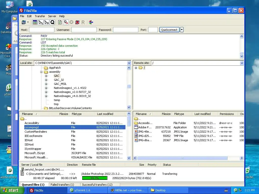Screen dimensions: 259x194
Task: Open the Remote site path dropdown
Action: pos(242,63)
